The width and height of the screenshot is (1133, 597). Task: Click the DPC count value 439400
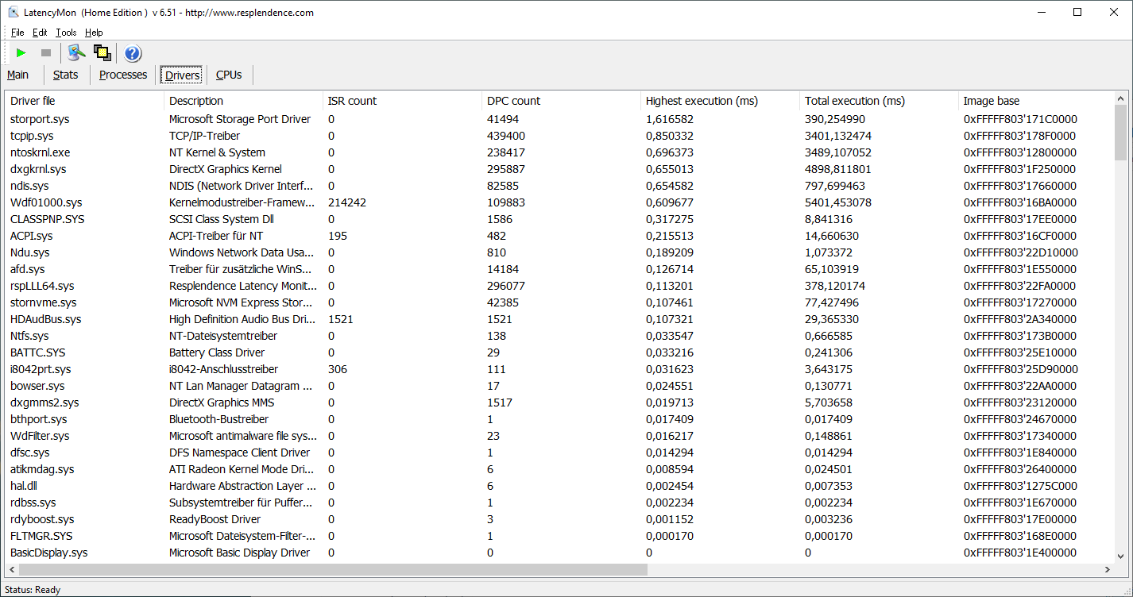coord(506,136)
